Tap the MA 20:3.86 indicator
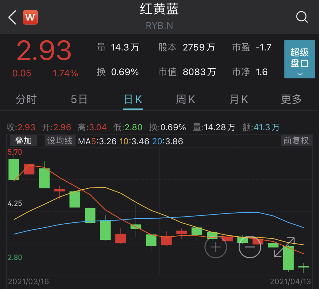This screenshot has width=319, height=289. pyautogui.click(x=168, y=141)
